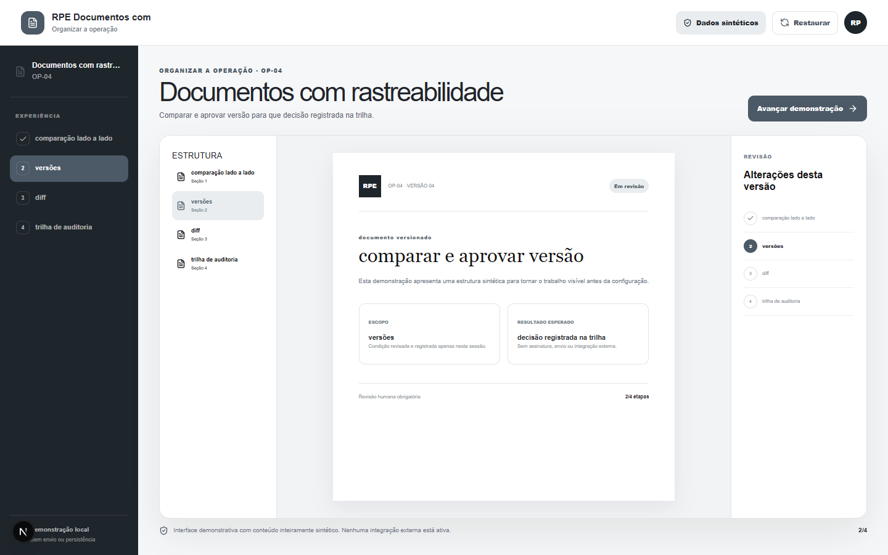Click the refresh icon in Restaurar button
Image resolution: width=888 pixels, height=555 pixels.
click(784, 23)
